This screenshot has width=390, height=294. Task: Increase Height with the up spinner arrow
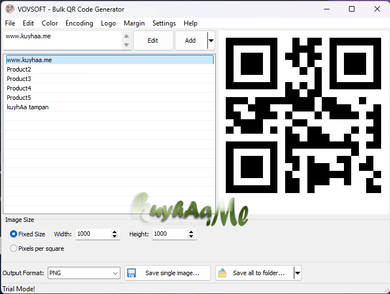(x=191, y=232)
